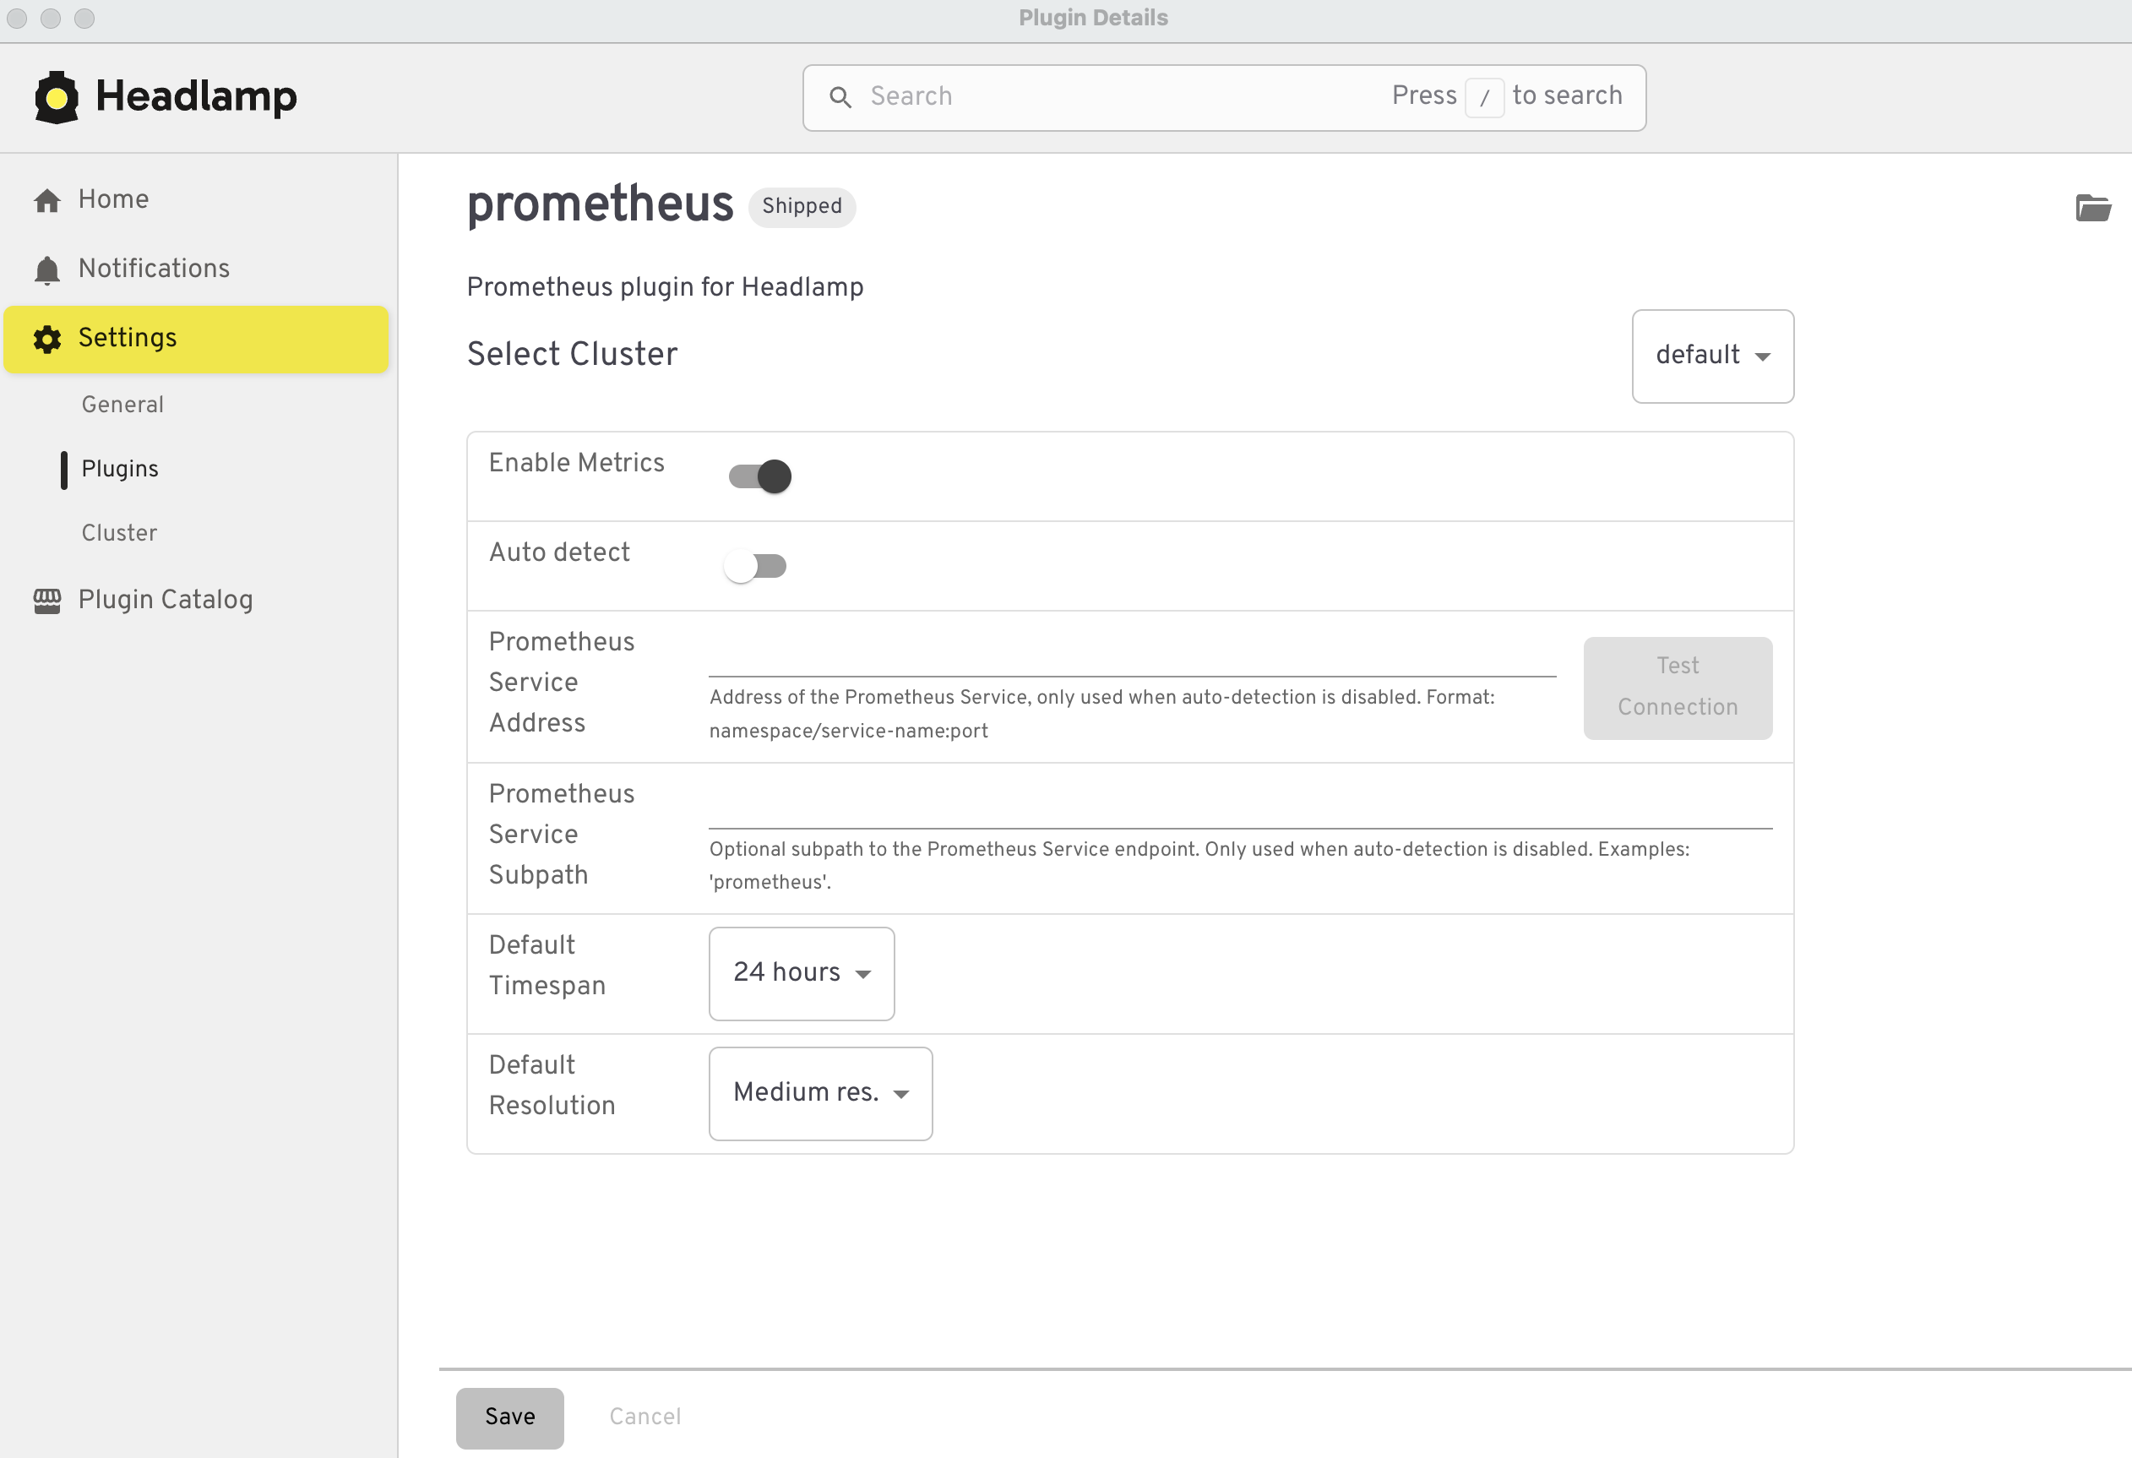Cancel the pending changes
The image size is (2132, 1458).
tap(644, 1417)
